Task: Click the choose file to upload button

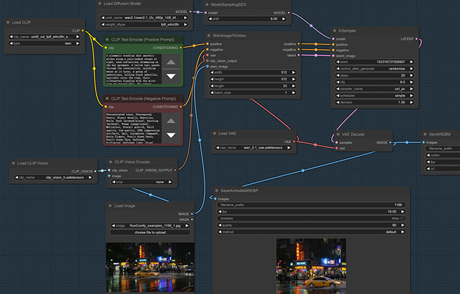Action: [x=149, y=233]
